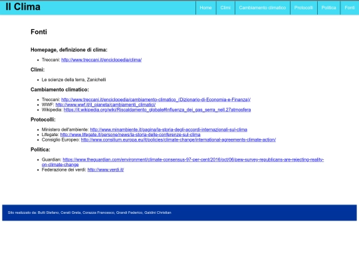Go to the Climi page in the navbar
The width and height of the screenshot is (359, 269).
(x=225, y=8)
